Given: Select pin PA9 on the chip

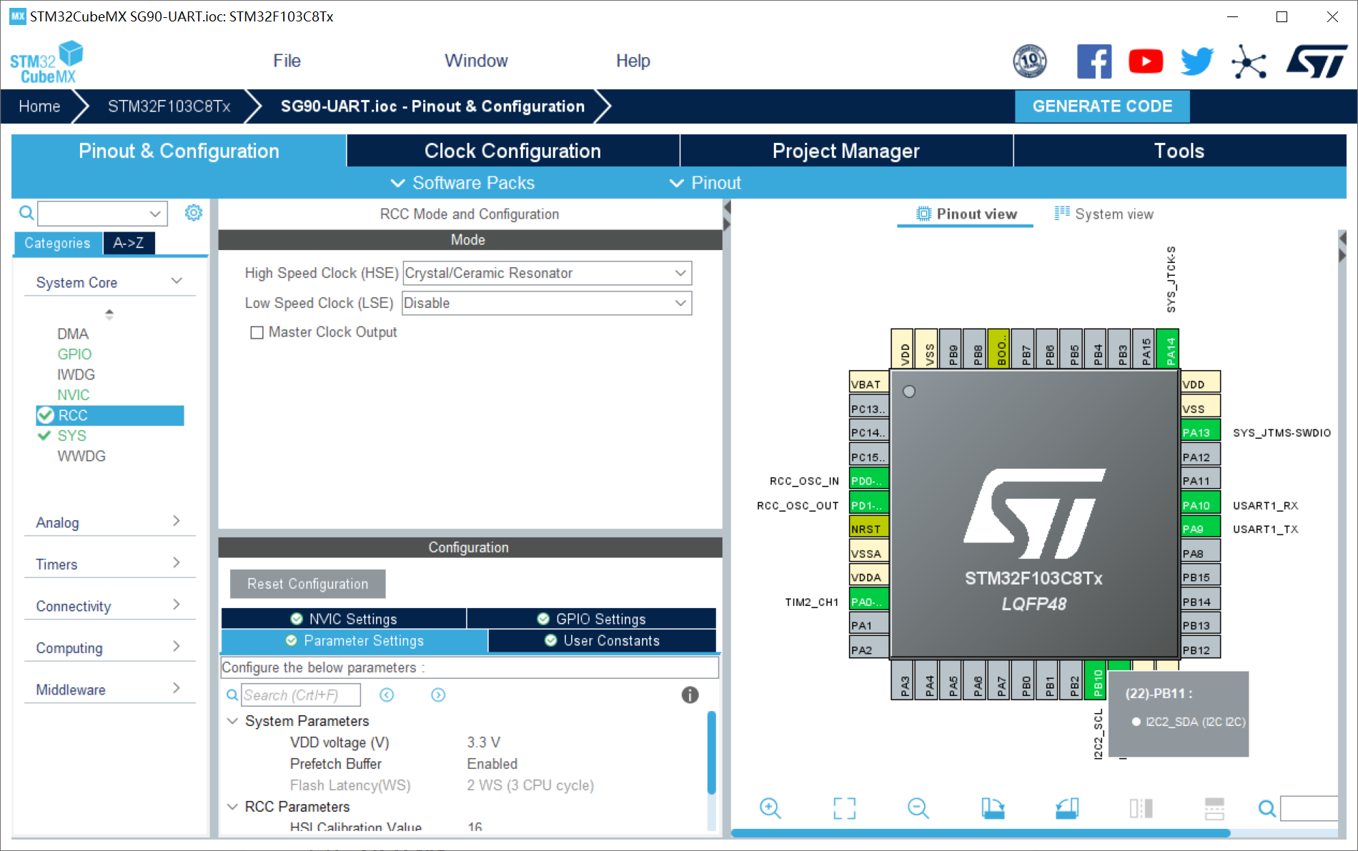Looking at the screenshot, I should point(1200,529).
